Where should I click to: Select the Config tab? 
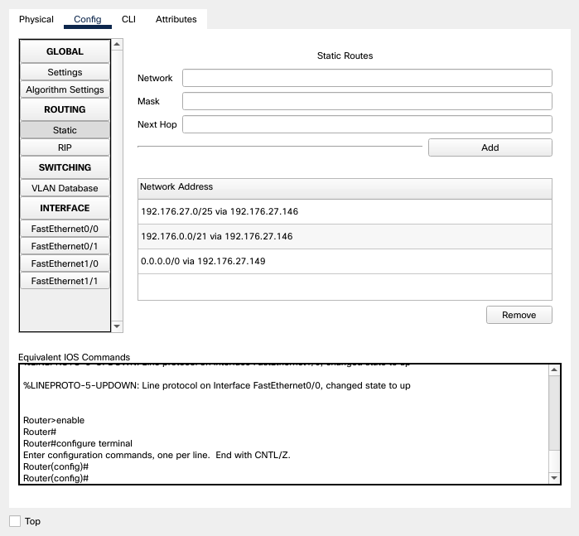tap(88, 19)
